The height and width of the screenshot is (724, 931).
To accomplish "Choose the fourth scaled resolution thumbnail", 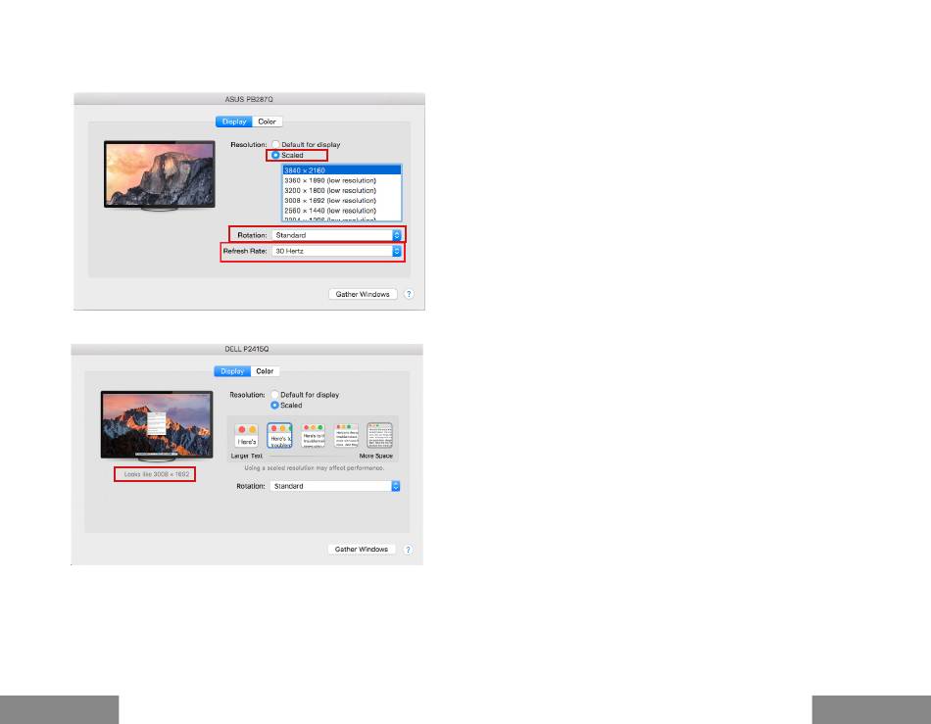I will click(x=346, y=436).
